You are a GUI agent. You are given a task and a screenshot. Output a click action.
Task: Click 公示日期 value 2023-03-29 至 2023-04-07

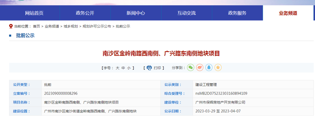[218, 111]
